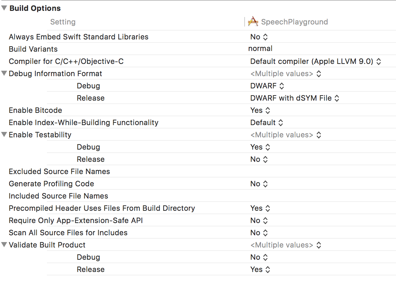Collapse the Debug Information Format section
This screenshot has height=289, width=396.
point(4,73)
